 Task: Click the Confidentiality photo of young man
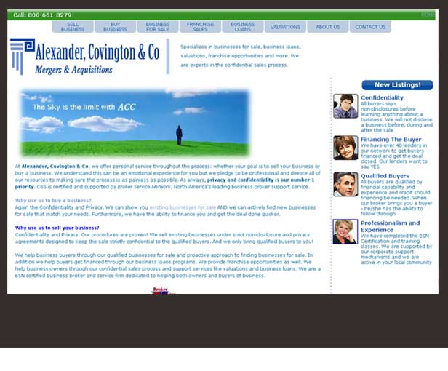click(x=345, y=106)
